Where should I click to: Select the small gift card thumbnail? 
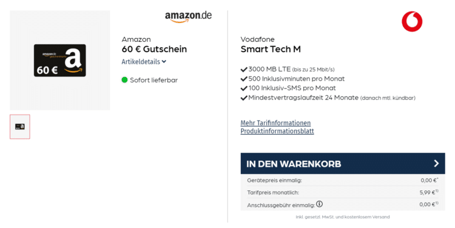point(20,127)
